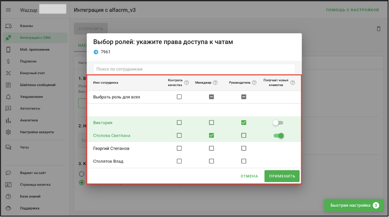
Task: Click the trash delete icon
Action: 378,29
